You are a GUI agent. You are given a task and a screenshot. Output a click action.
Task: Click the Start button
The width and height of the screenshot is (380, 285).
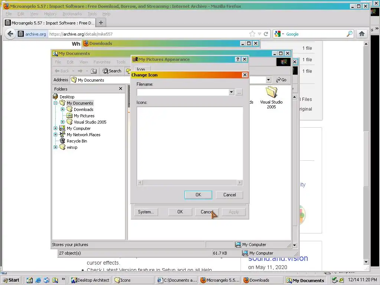[11, 280]
